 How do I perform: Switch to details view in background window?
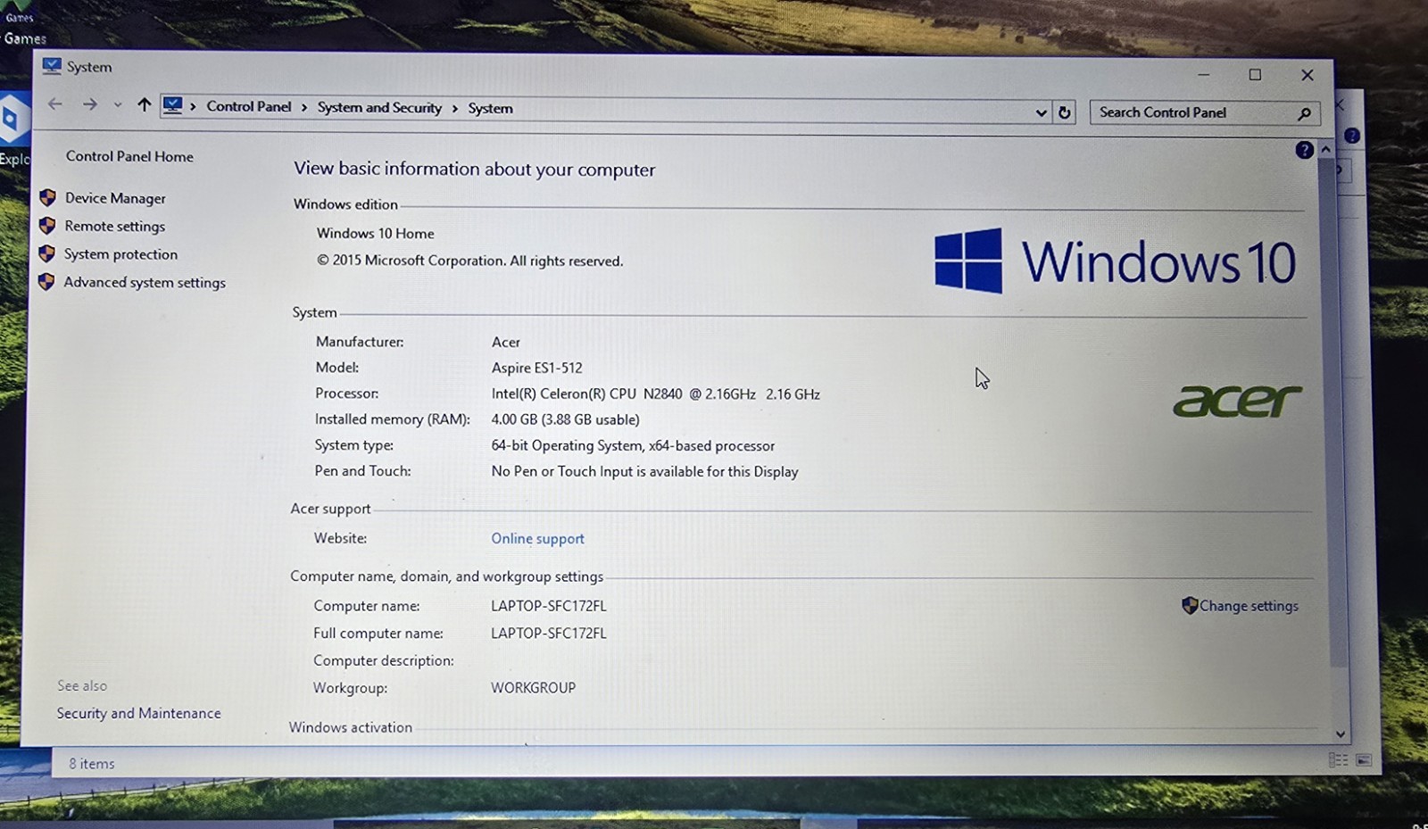[1338, 760]
